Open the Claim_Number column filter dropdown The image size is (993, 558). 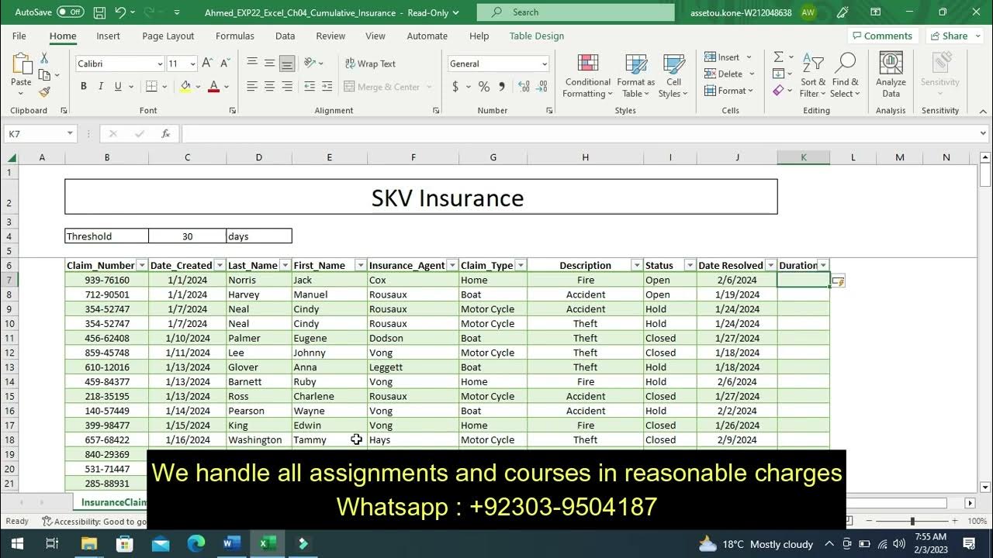pyautogui.click(x=142, y=265)
